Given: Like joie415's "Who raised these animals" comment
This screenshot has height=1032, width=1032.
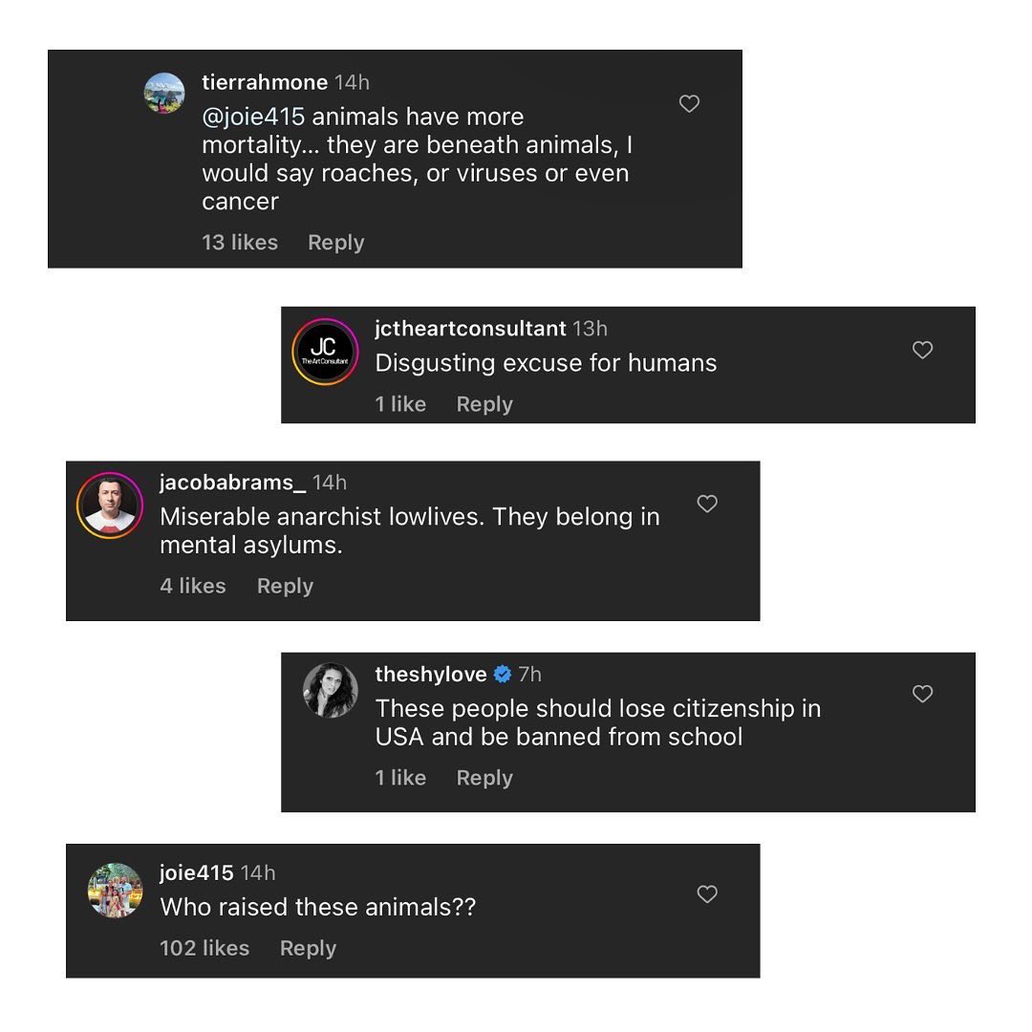Looking at the screenshot, I should [707, 894].
